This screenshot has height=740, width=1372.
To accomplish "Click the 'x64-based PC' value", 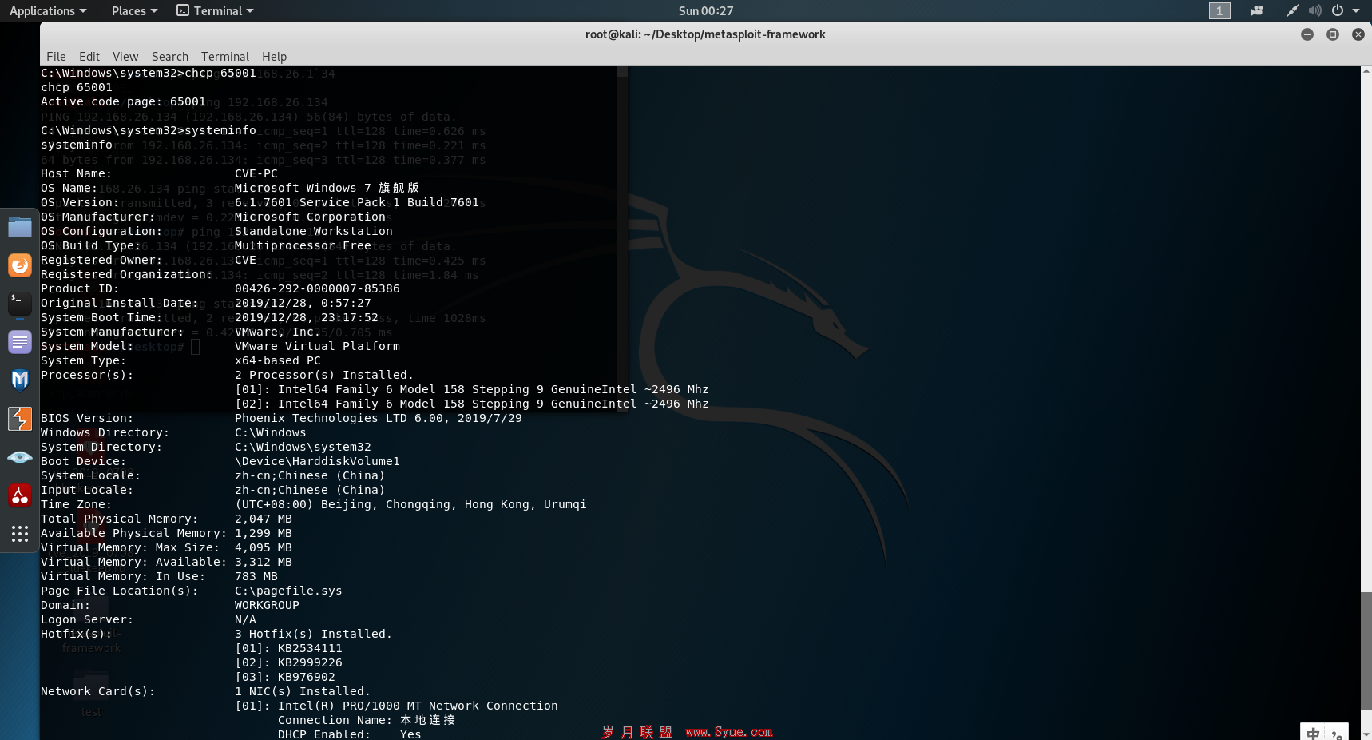I will point(278,360).
